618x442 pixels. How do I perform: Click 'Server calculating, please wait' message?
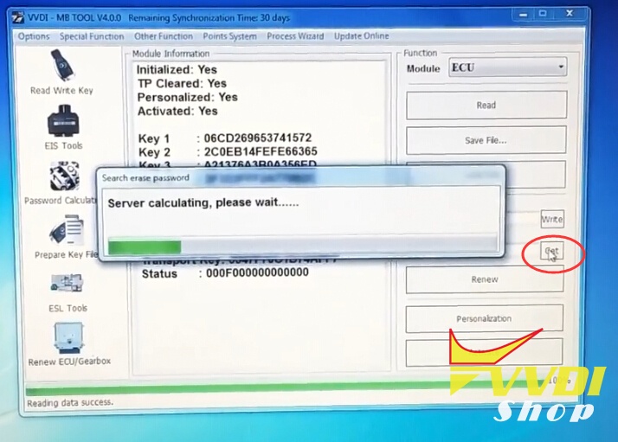(203, 202)
